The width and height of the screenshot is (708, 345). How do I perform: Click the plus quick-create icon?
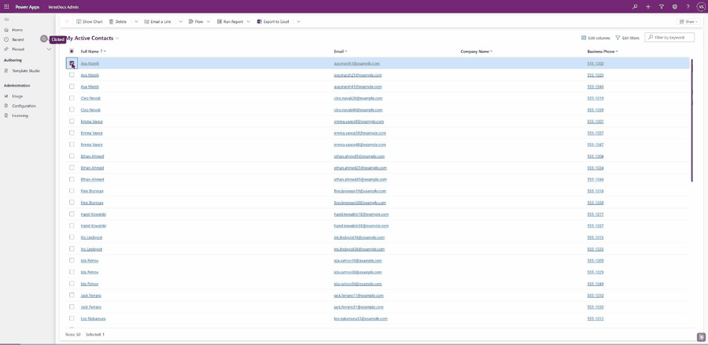[x=648, y=7]
